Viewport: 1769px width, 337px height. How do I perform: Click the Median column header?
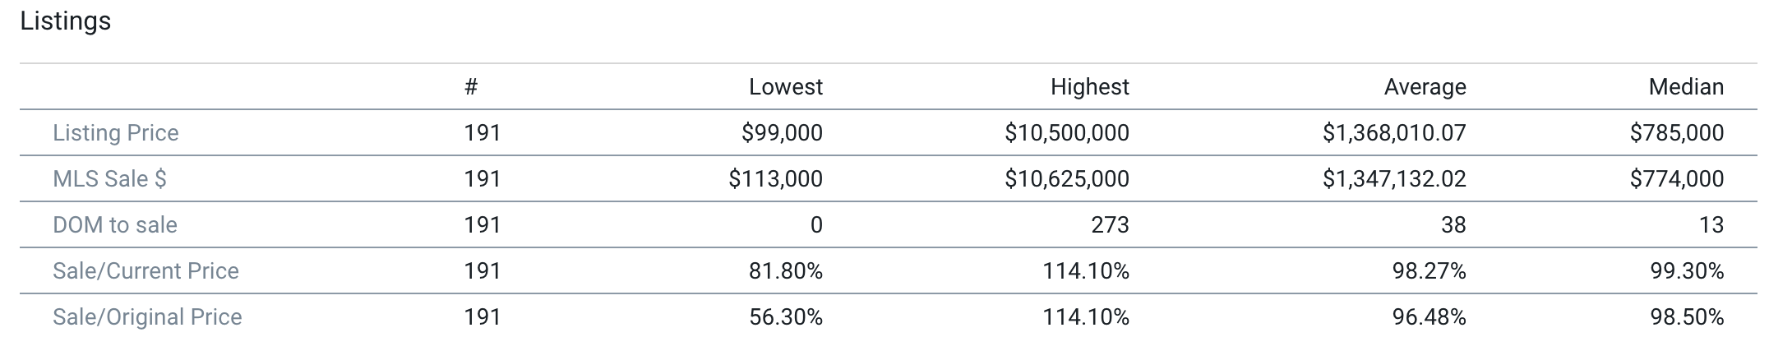point(1685,87)
